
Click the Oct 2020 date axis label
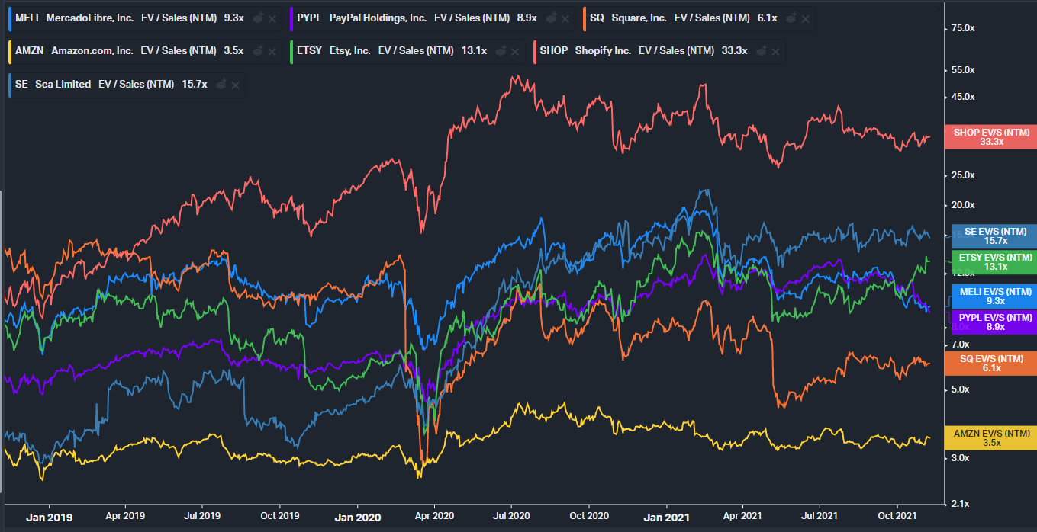(x=588, y=516)
